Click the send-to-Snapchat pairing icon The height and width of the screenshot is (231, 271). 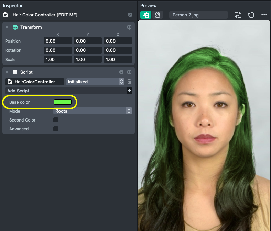point(238,15)
